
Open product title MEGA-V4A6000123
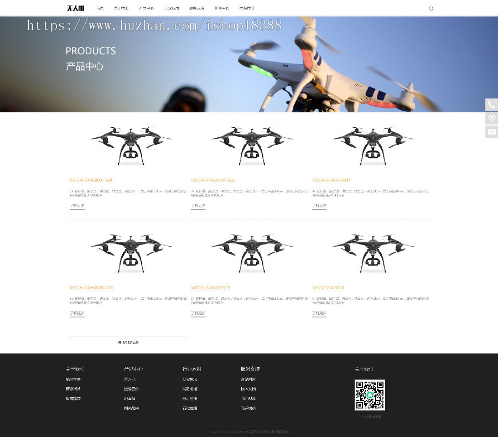pos(211,288)
